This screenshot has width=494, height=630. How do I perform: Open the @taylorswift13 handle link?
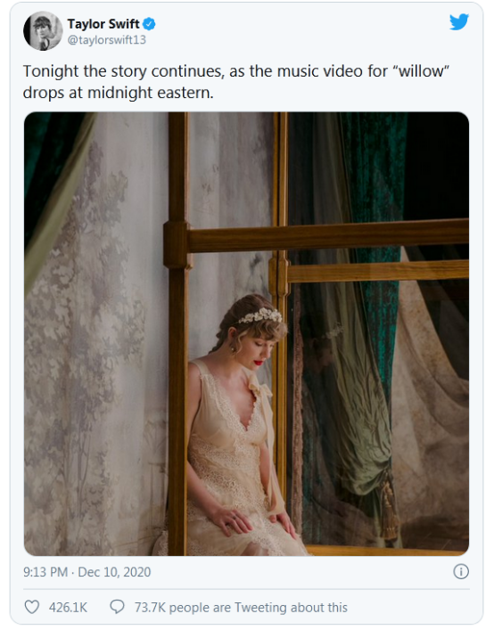coord(106,40)
